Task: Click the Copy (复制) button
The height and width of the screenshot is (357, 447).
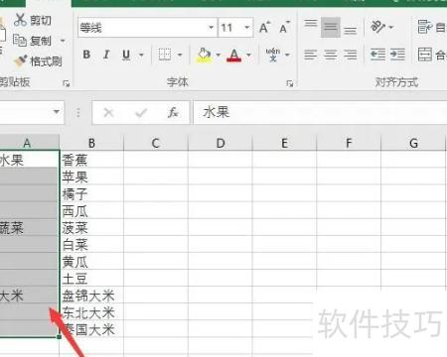Action: (x=32, y=41)
